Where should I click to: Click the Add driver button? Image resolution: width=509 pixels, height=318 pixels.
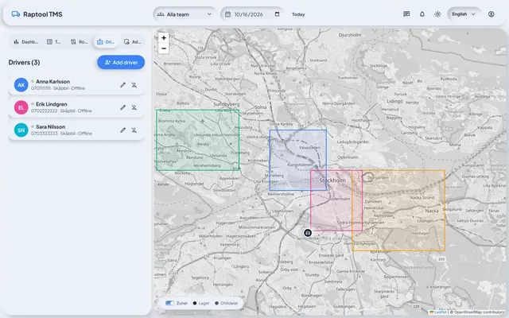point(121,62)
